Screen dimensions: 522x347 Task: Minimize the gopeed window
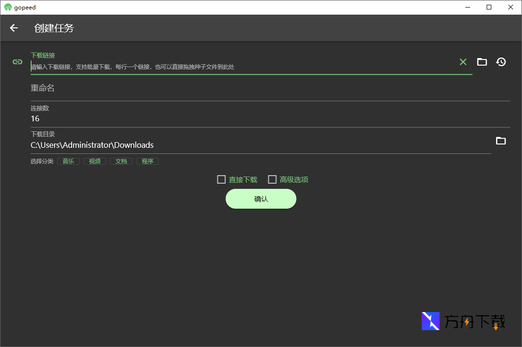[468, 7]
